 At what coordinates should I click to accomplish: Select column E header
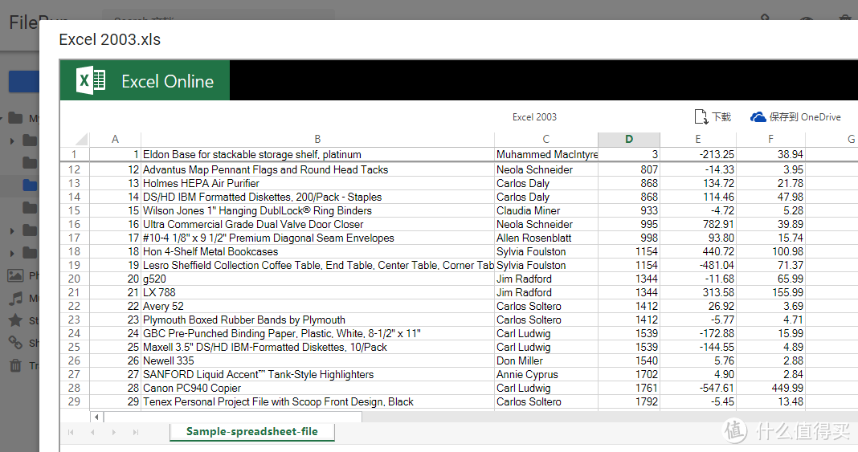pyautogui.click(x=697, y=140)
